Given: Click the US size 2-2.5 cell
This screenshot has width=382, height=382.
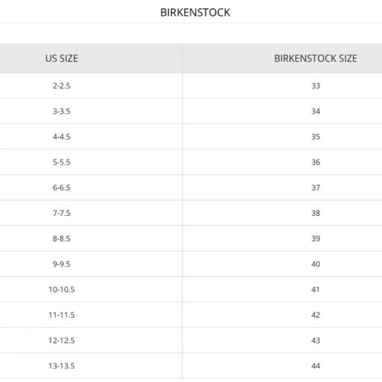Looking at the screenshot, I should [62, 86].
